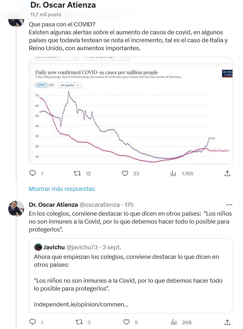Open the @oscaratienza profile handle

point(99,205)
